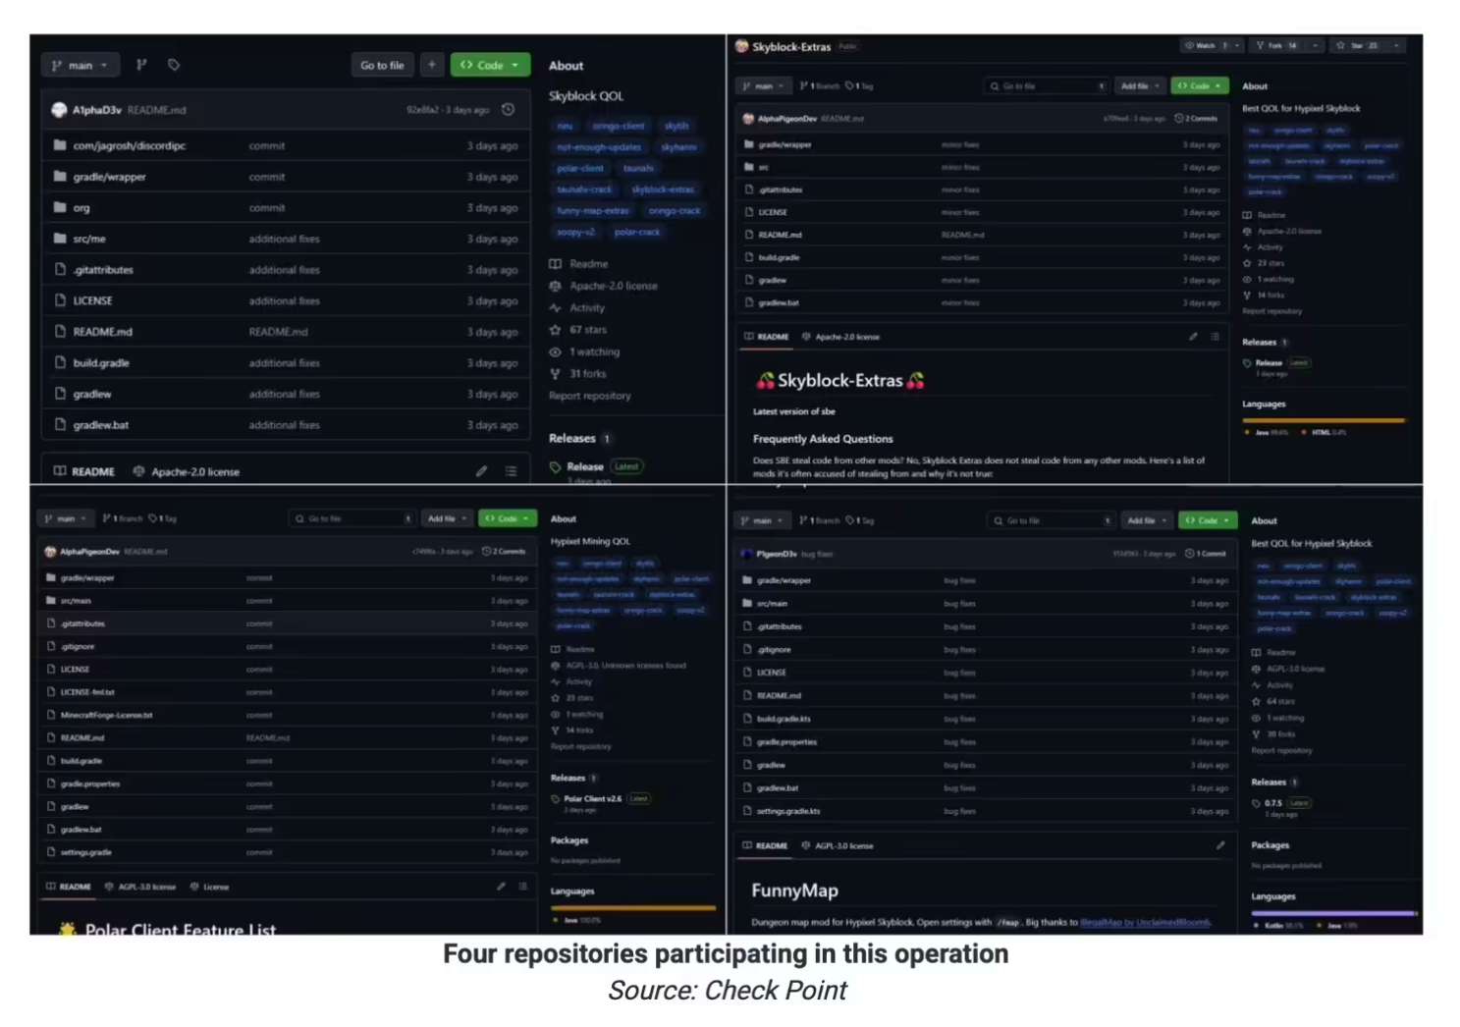Click the Java language bar in Polar Client repo

632,908
